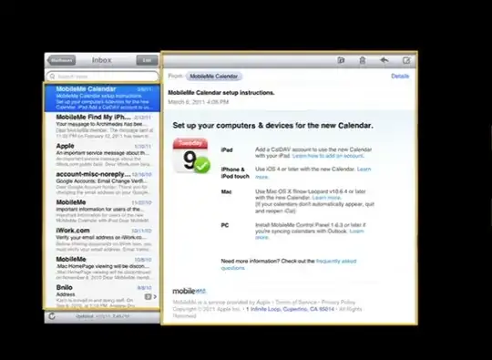
Task: Click the 1 Infinite Loop, Cupertino address link
Action: (290, 309)
